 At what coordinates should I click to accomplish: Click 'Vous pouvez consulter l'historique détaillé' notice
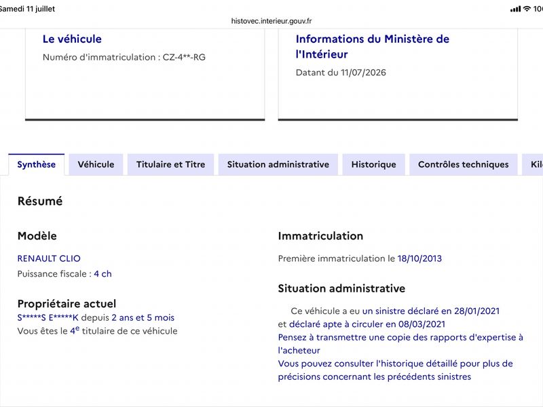point(396,370)
